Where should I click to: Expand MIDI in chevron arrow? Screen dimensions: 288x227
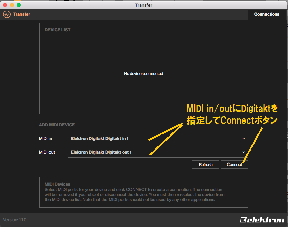coord(244,139)
